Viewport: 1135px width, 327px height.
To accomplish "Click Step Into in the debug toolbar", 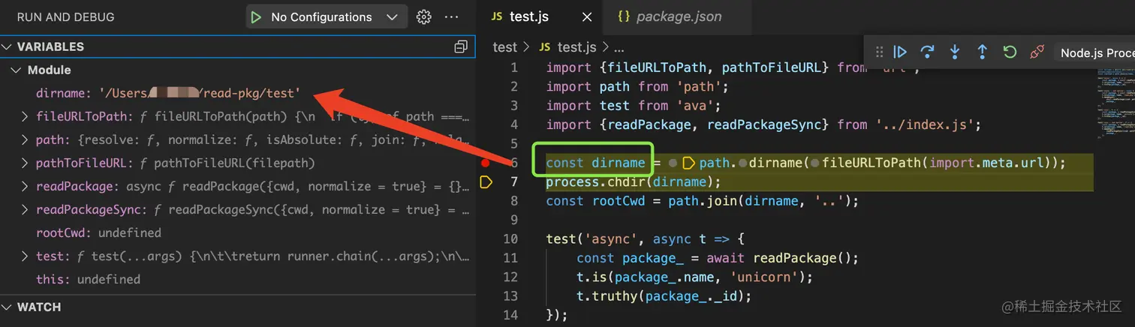I will (x=955, y=52).
